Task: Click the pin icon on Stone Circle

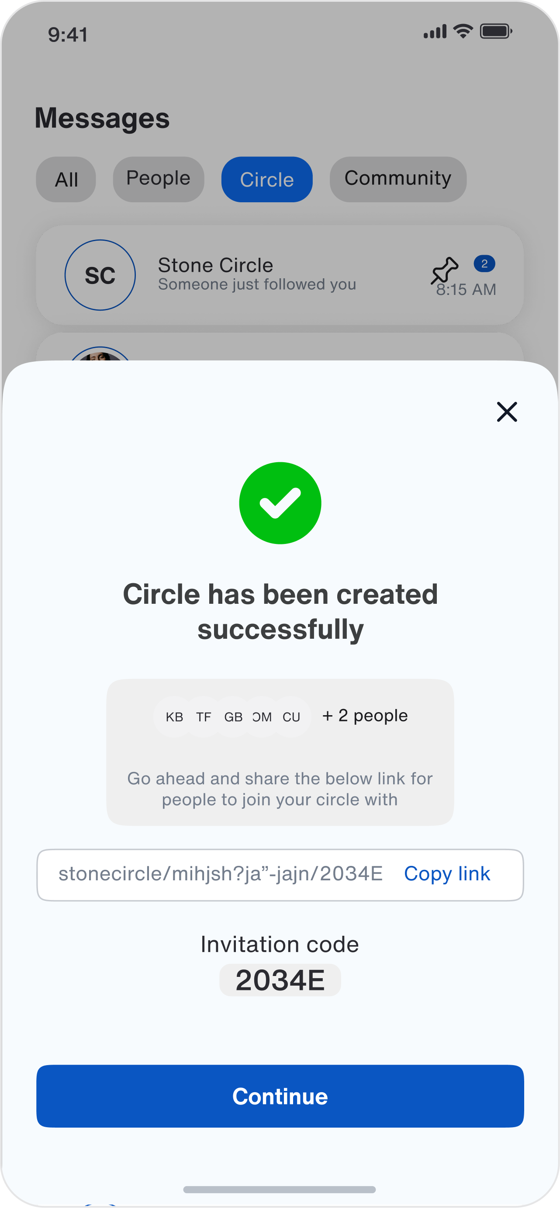Action: click(444, 269)
